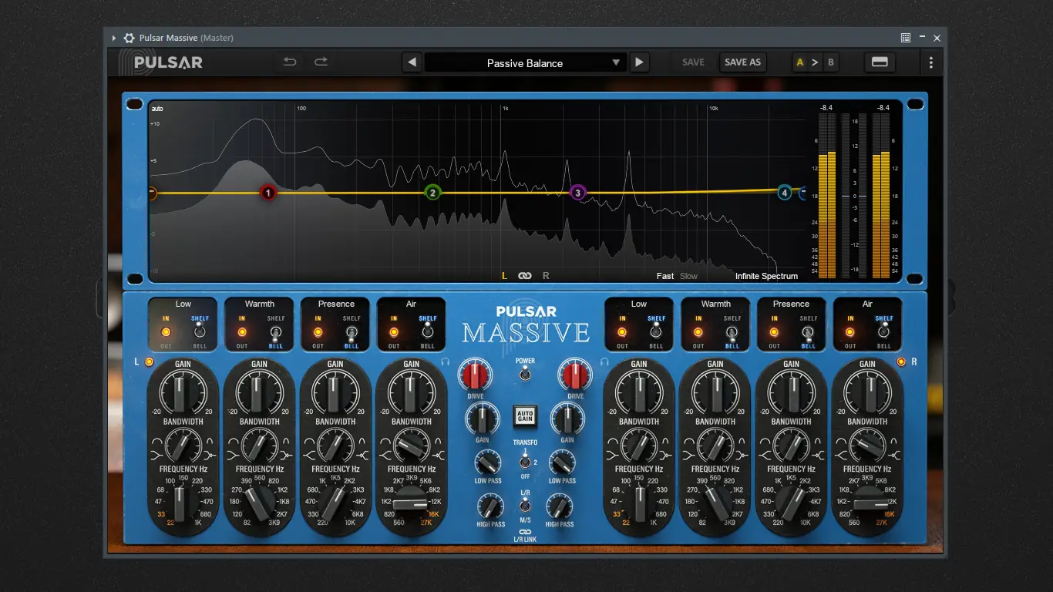The height and width of the screenshot is (592, 1053).
Task: Open the wrapper grid preset icon
Action: click(906, 38)
